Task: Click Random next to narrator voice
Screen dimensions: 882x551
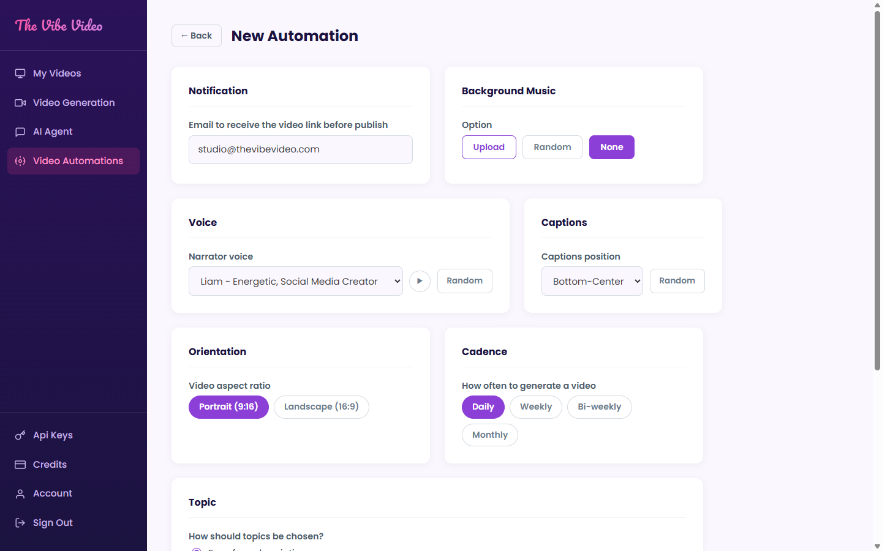Action: 465,281
